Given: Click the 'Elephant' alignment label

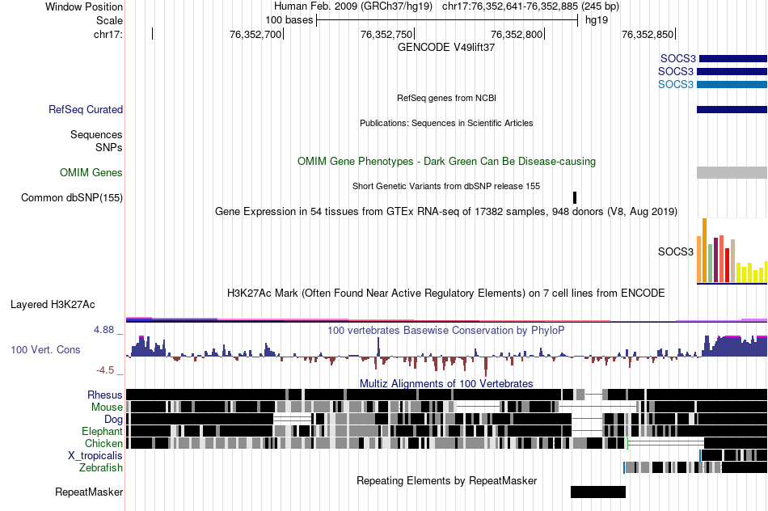Looking at the screenshot, I should (x=102, y=432).
